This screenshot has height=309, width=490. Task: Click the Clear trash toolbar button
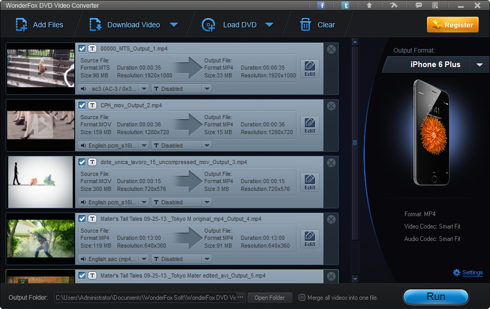click(x=317, y=25)
